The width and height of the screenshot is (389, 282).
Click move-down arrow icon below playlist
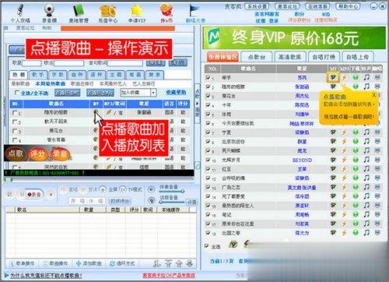click(190, 263)
